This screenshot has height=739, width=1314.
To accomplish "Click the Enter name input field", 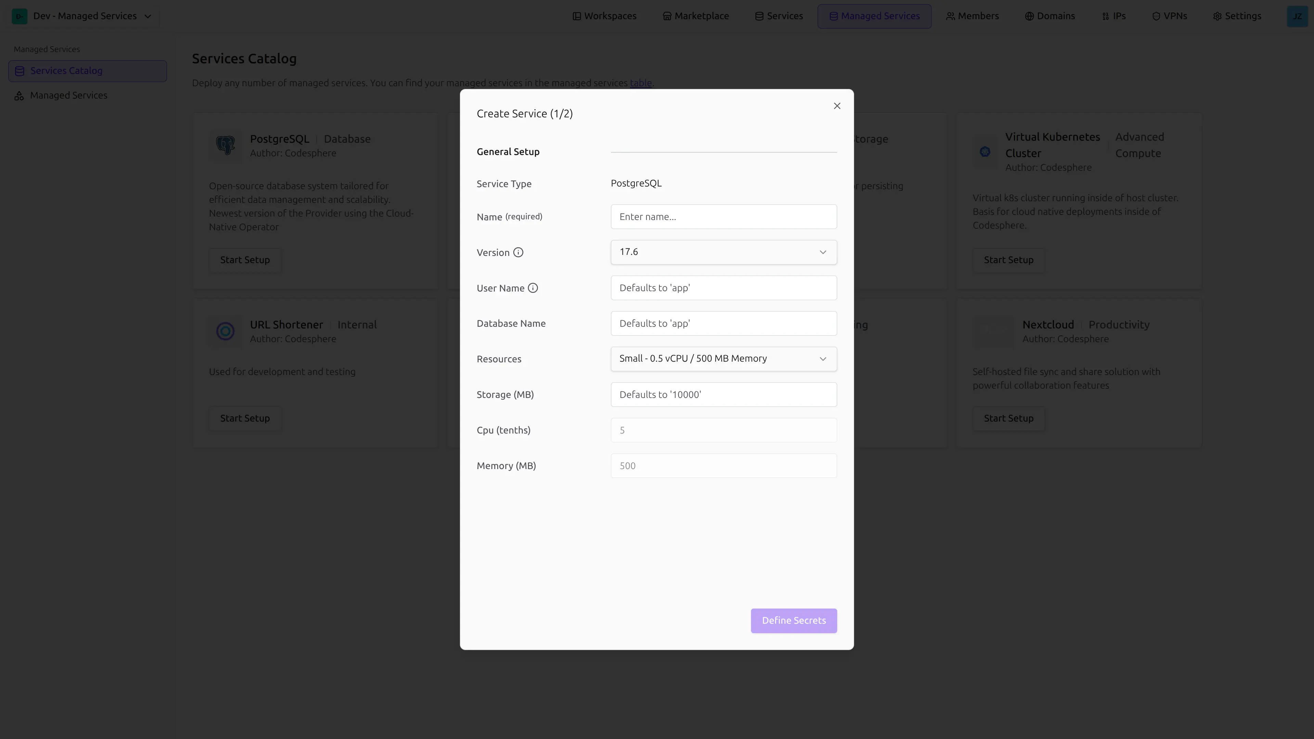I will coord(723,216).
